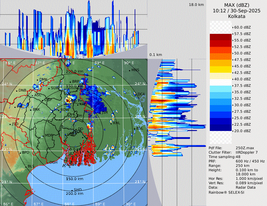
Task: Select the 250Z.max Pdf File value
Action: 243,148
